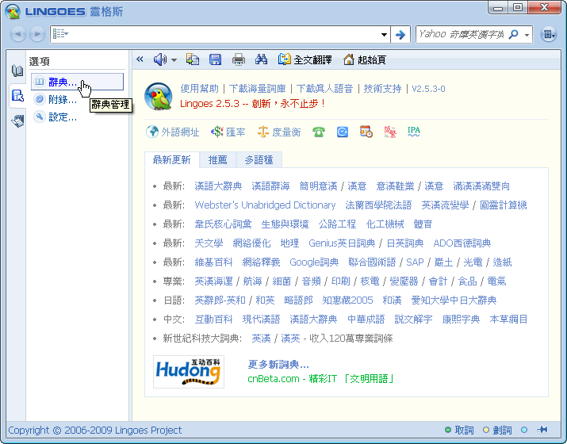Go back with the left arrow button
567x444 pixels.
tap(17, 34)
